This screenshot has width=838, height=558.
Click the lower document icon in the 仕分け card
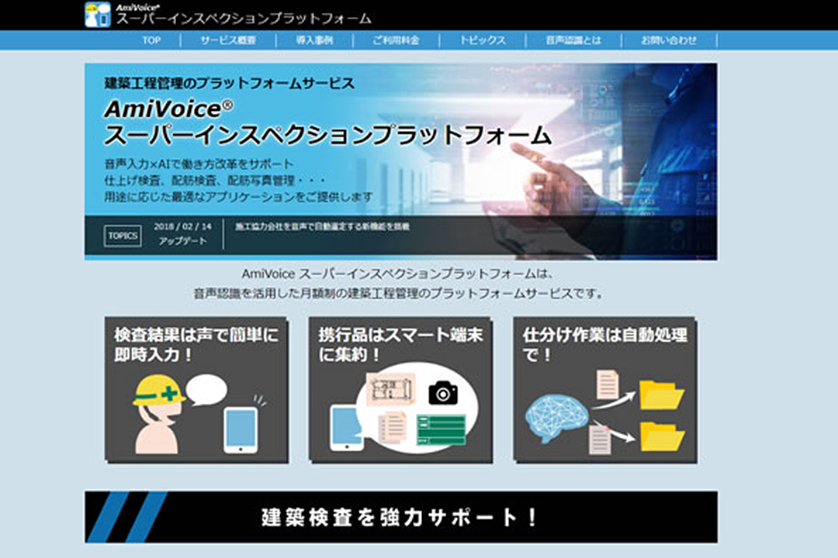coord(600,439)
